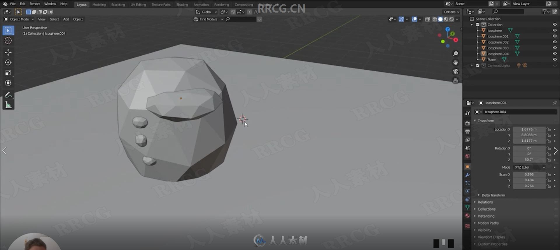Open the XYZ Euler rotation mode dropdown
The image size is (560, 250).
coord(529,167)
